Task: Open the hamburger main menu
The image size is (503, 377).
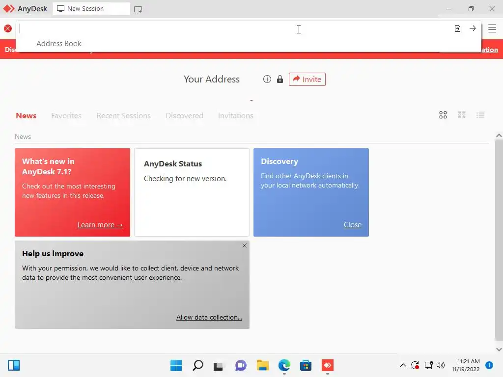Action: click(x=492, y=28)
